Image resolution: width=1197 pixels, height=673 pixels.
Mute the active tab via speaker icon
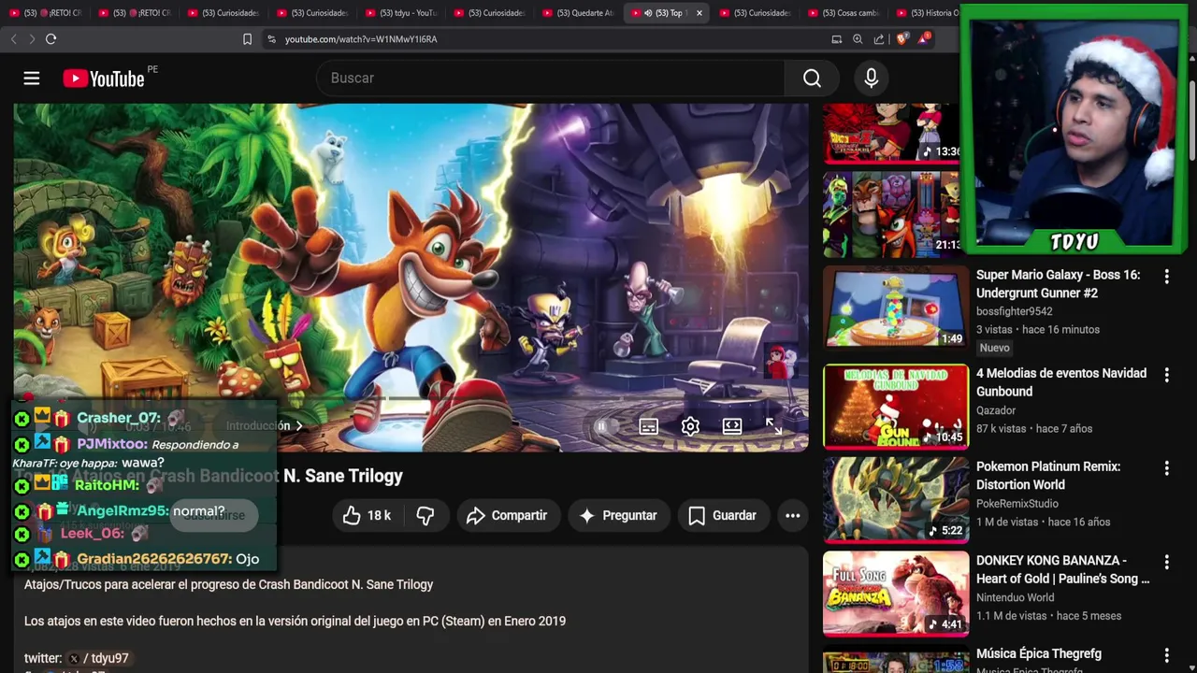point(648,13)
